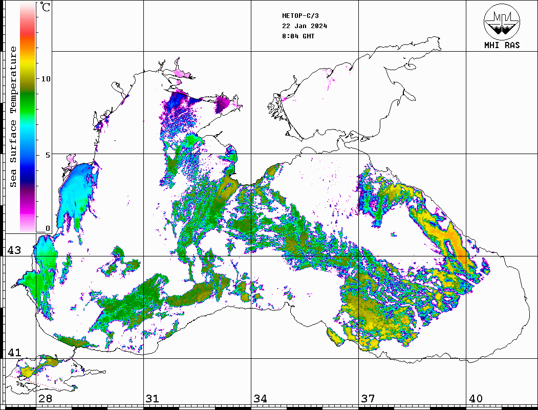Click the '5' tick on temperature scale
Viewport: 538px width, 410px height.
pyautogui.click(x=48, y=155)
